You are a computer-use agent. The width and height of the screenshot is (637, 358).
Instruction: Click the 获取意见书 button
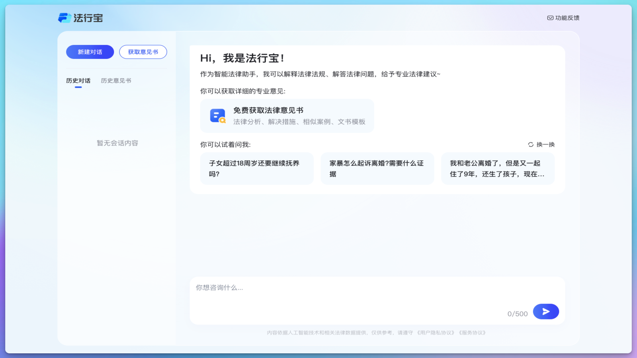click(x=143, y=52)
